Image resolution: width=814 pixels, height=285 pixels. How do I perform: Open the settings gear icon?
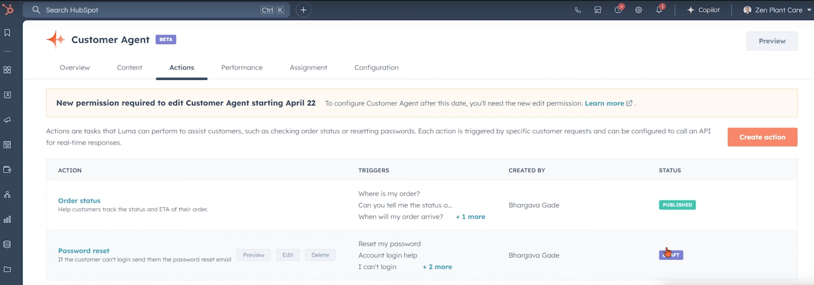pos(638,10)
